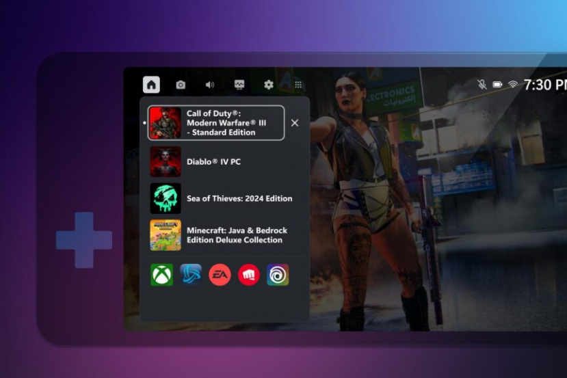Click the Diablo IV game thumbnail

(x=166, y=161)
